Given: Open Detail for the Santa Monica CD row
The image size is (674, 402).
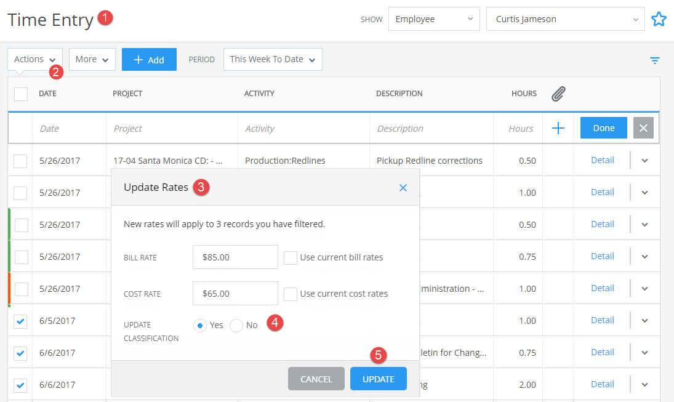Looking at the screenshot, I should click(602, 160).
